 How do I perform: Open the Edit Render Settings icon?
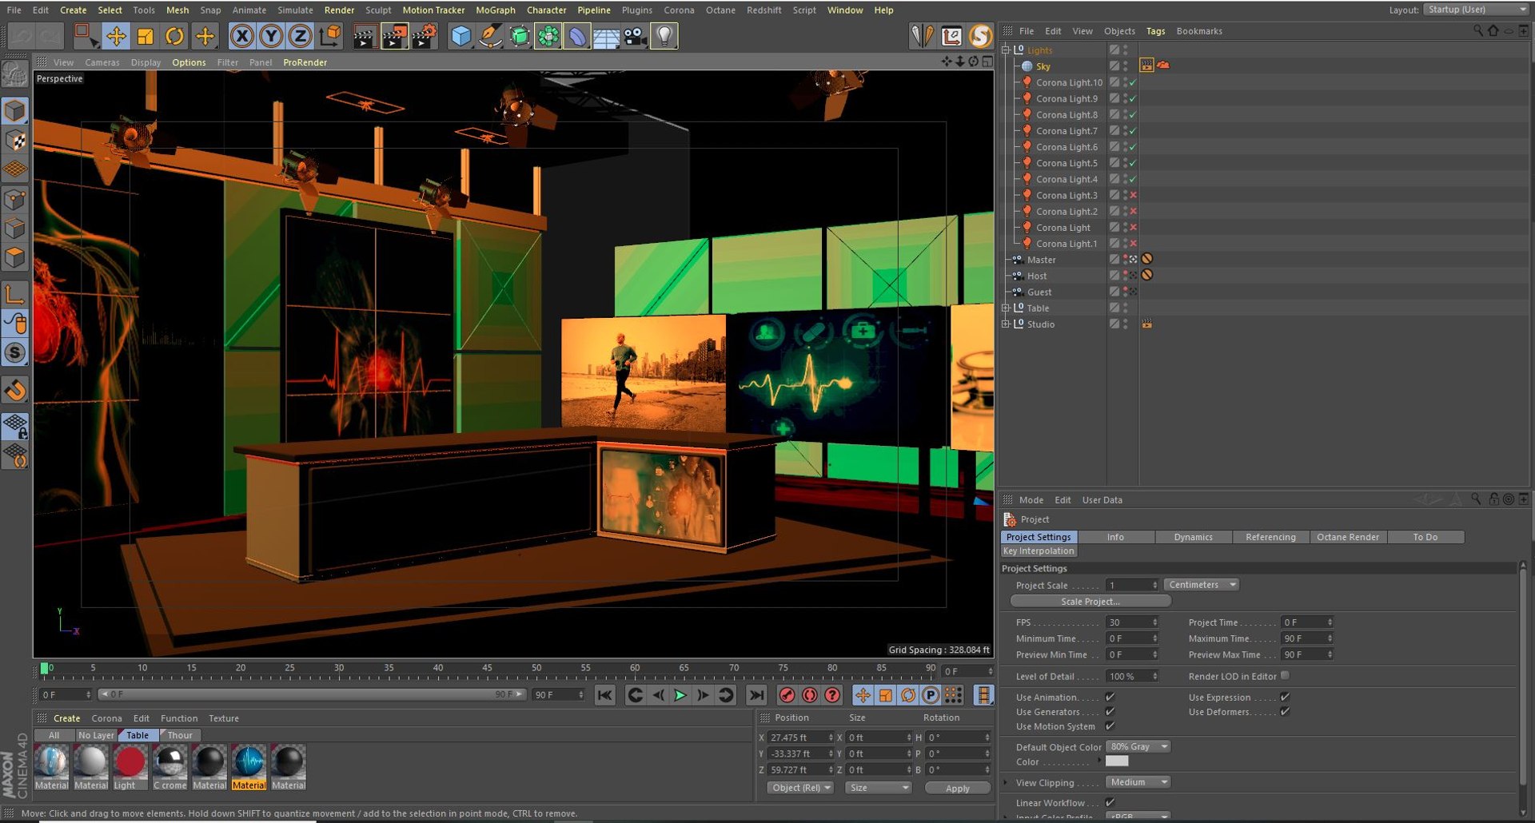pyautogui.click(x=425, y=36)
